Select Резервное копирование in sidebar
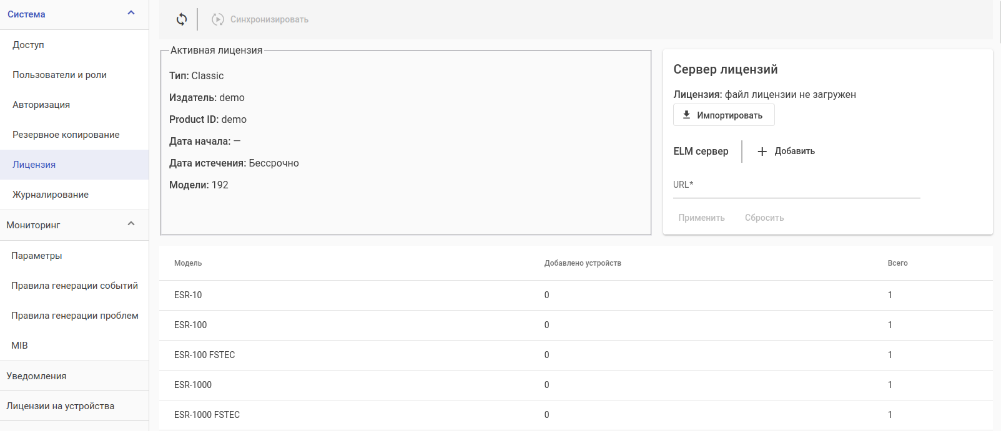Viewport: 1001px width, 431px height. (66, 135)
